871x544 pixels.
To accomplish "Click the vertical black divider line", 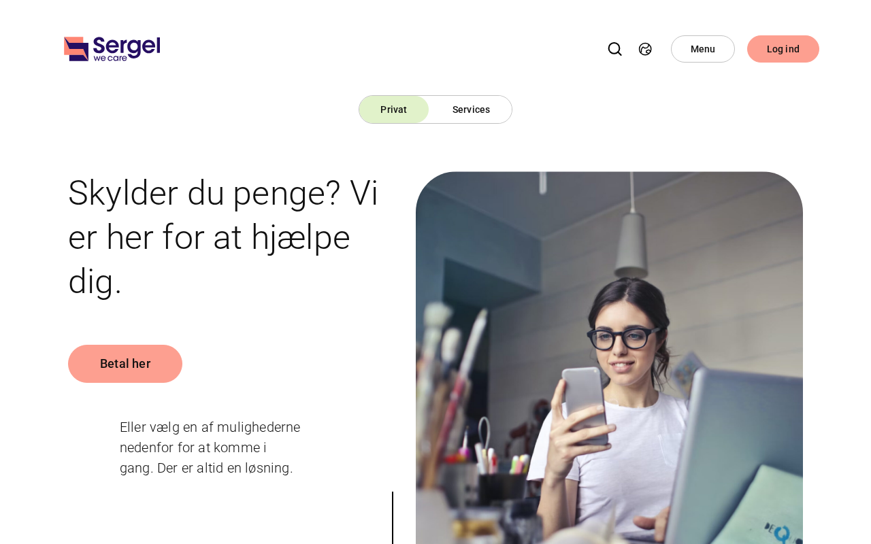I will [393, 517].
